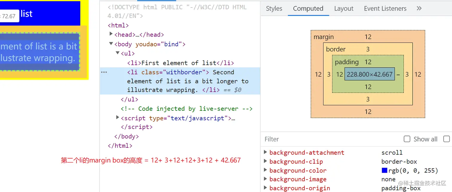This screenshot has width=452, height=192.
Task: Expand the background-origin property
Action: pos(265,188)
